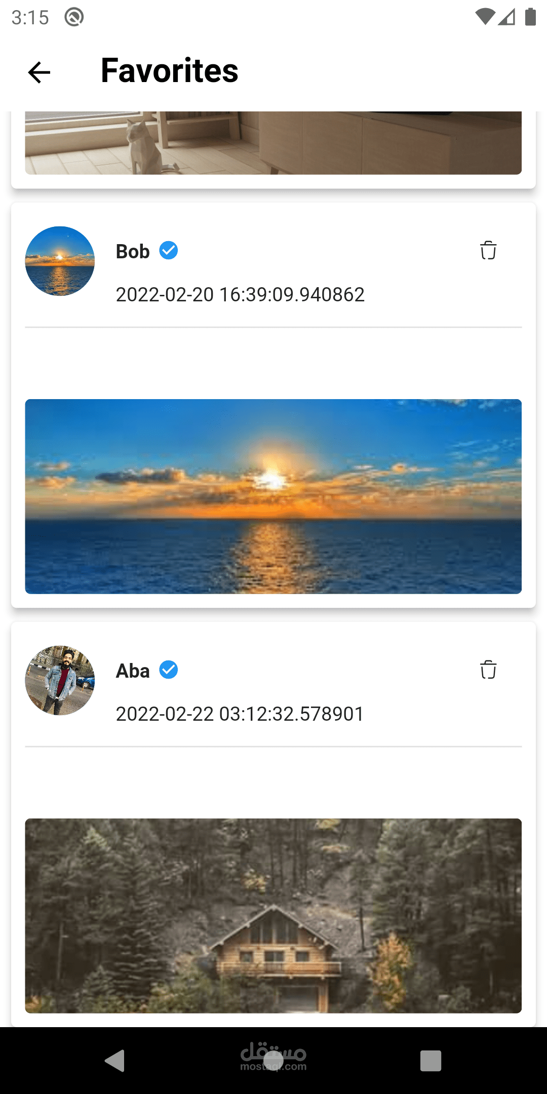The height and width of the screenshot is (1094, 547).
Task: Delete Bob's post with the trash icon
Action: (x=488, y=250)
